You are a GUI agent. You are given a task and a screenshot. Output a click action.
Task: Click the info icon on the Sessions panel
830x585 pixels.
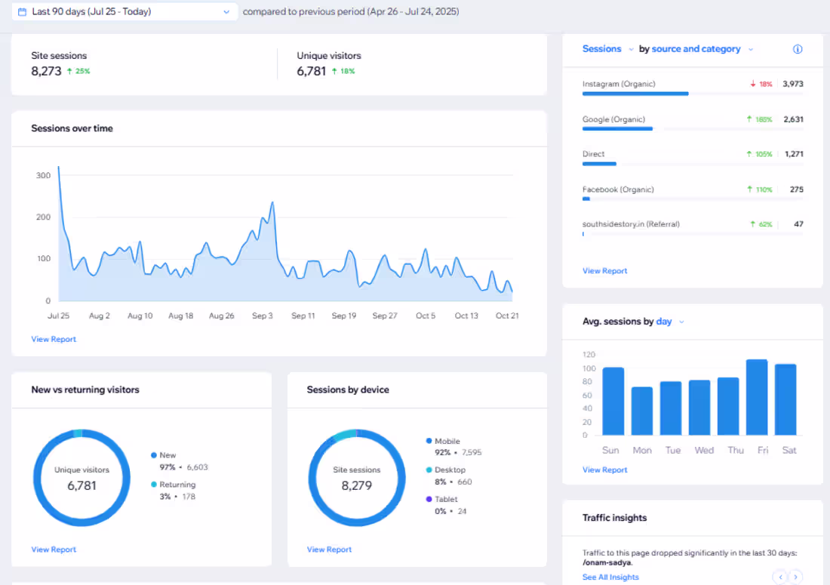click(798, 48)
